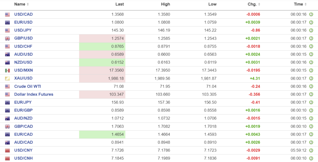Screen dimensions: 318x162
Task: Open the USD/CHF currency pair page
Action: (23, 46)
